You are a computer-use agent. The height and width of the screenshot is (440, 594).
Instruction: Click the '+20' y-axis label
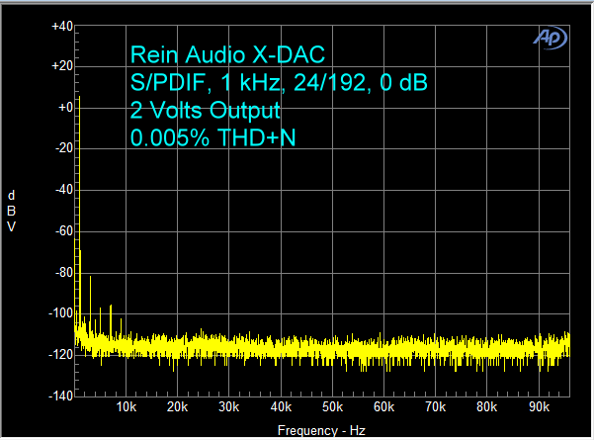(62, 66)
